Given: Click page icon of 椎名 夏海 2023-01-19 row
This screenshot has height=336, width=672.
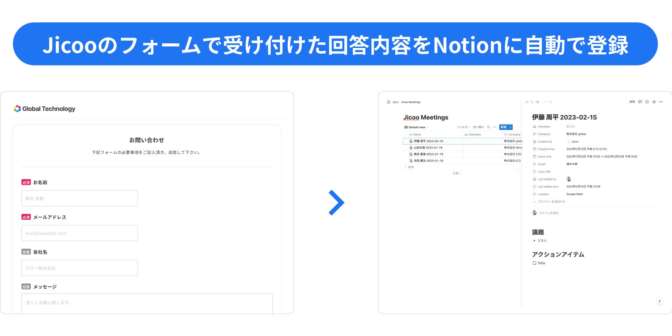Looking at the screenshot, I should tap(411, 154).
